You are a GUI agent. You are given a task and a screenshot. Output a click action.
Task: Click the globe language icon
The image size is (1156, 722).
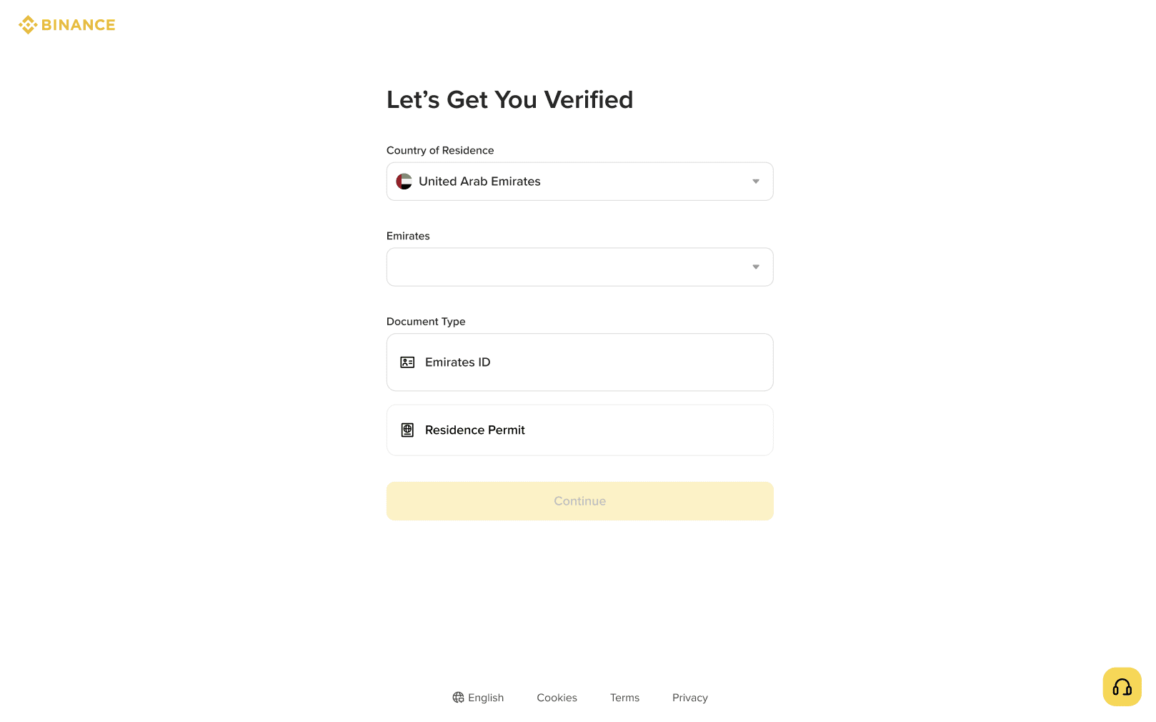pyautogui.click(x=458, y=698)
